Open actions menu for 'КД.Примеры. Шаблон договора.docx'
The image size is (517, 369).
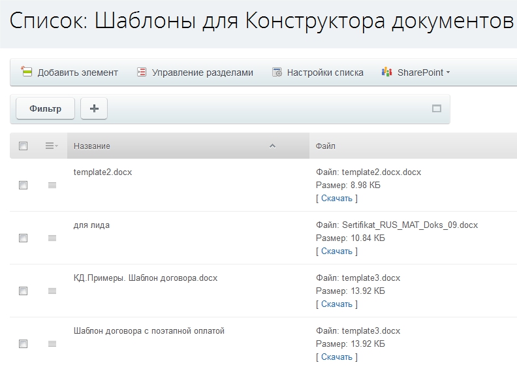52,291
